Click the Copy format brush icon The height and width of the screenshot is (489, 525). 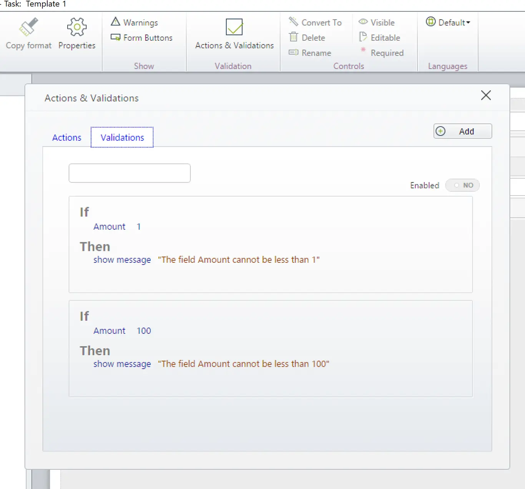point(28,27)
